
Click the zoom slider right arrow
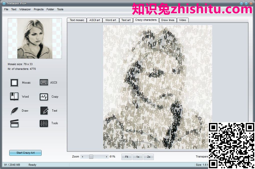[106, 157]
